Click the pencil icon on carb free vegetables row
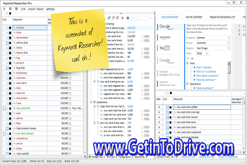247x165 pixels. point(142,78)
